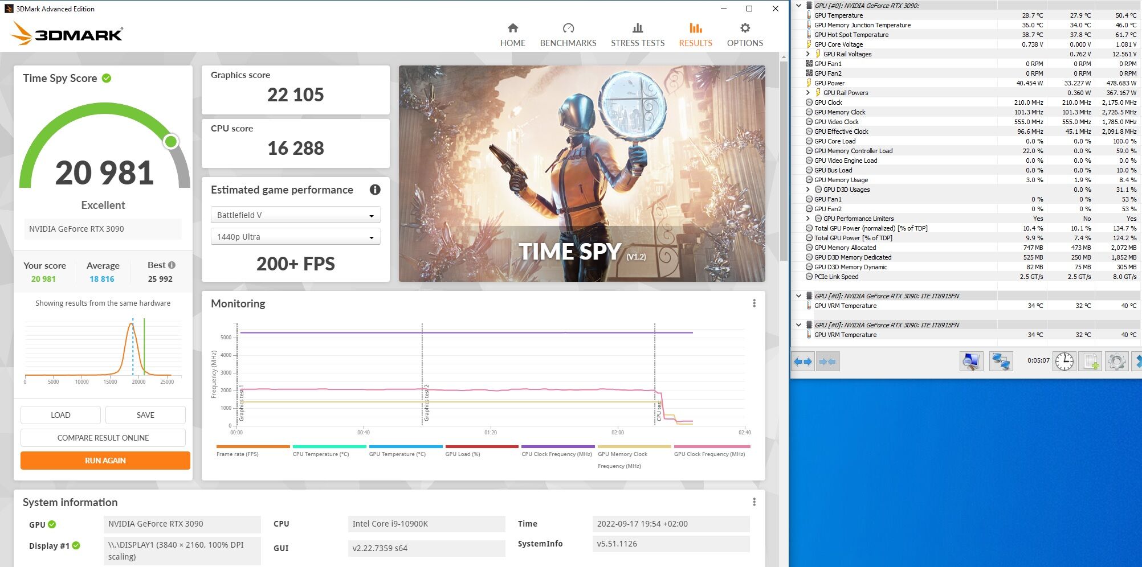The width and height of the screenshot is (1142, 567).
Task: Click the CPU score value 16 288
Action: coord(295,148)
